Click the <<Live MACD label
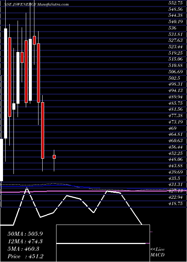Image resolution: width=187 pixels, height=262 pixels. point(157,252)
